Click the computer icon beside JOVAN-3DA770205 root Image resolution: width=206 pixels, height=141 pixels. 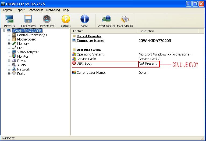(9, 31)
